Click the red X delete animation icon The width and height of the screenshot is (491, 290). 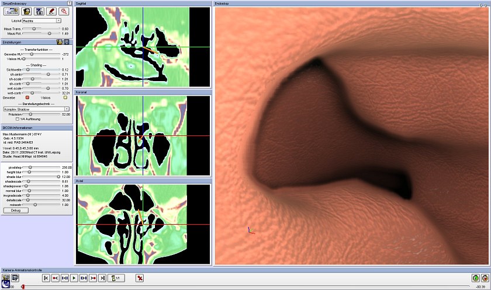pos(140,278)
